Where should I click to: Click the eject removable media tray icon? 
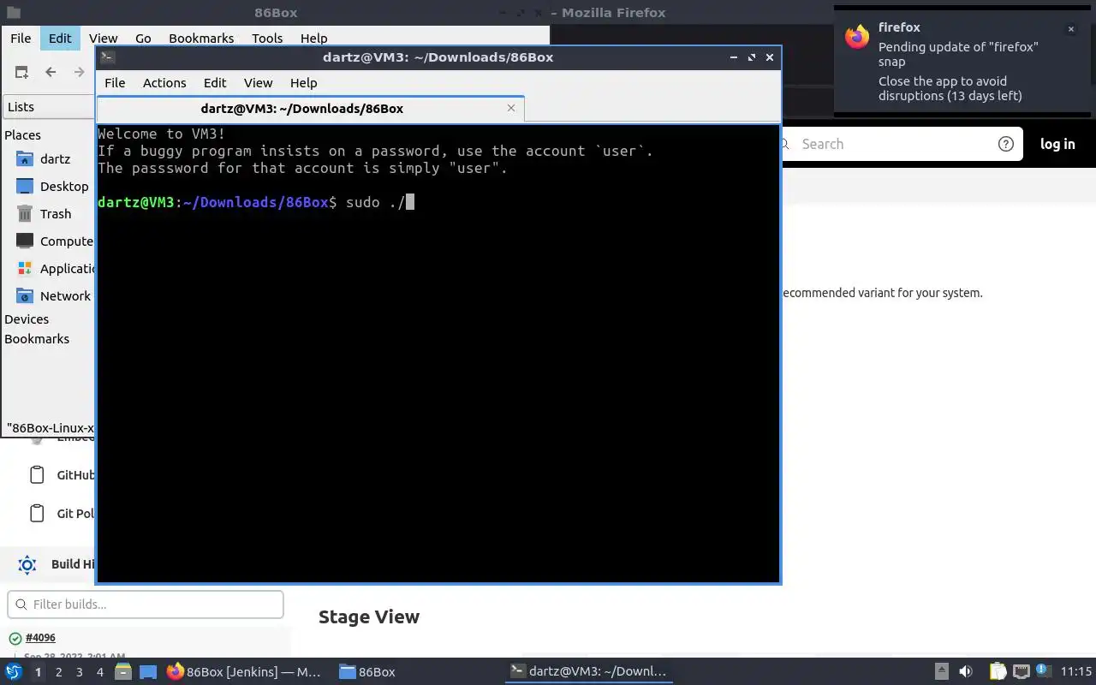pyautogui.click(x=941, y=672)
